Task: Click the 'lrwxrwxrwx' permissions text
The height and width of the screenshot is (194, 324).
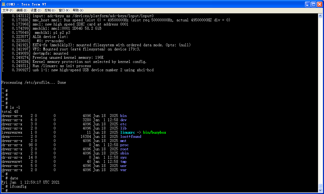Action: coord(12,132)
